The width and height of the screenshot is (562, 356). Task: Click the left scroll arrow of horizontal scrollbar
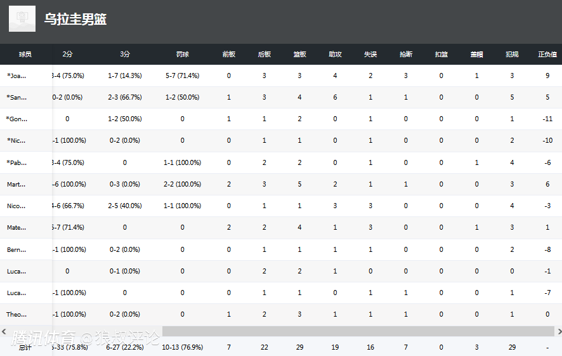pos(4,332)
